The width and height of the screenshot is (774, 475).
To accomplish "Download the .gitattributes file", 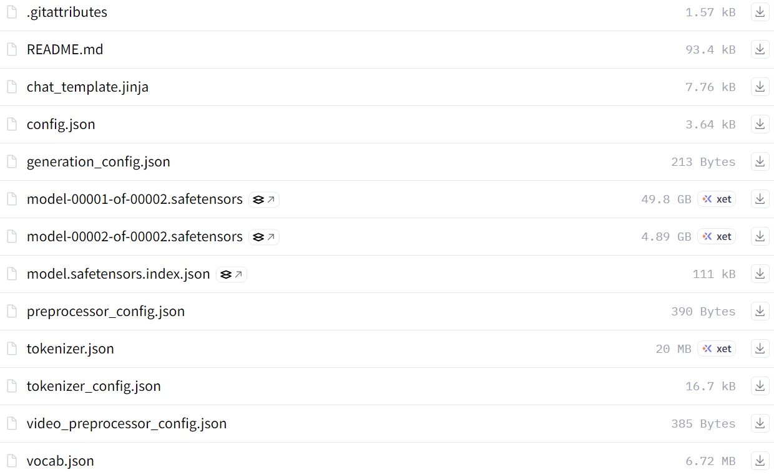I will (x=760, y=12).
